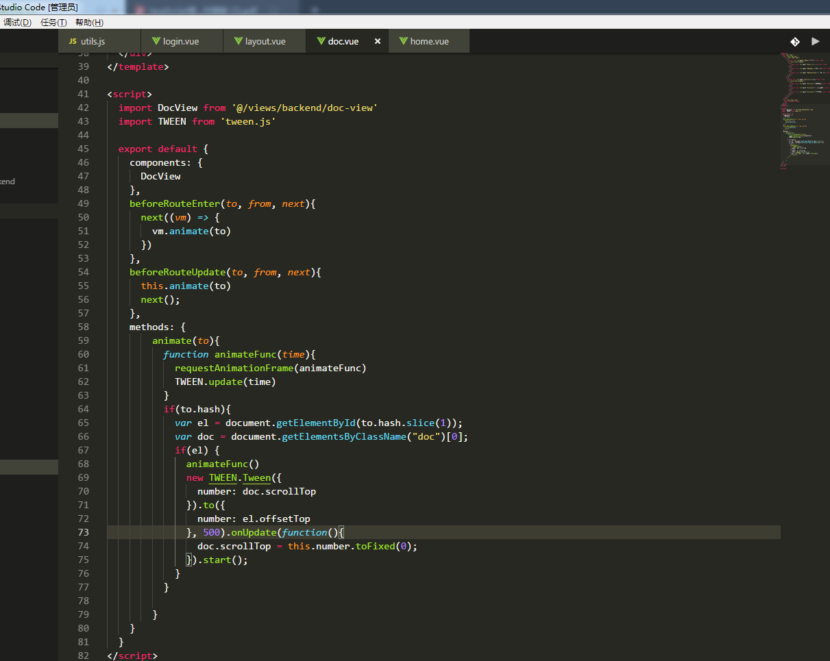Click 'function animateFunc(time)' declaration
Viewport: 830px width, 661px height.
236,354
